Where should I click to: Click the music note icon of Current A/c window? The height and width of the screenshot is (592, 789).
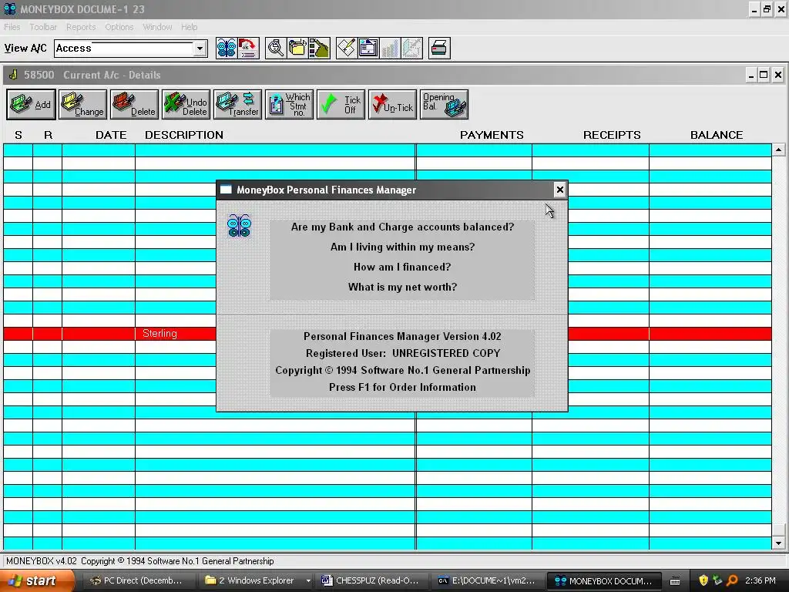[14, 75]
